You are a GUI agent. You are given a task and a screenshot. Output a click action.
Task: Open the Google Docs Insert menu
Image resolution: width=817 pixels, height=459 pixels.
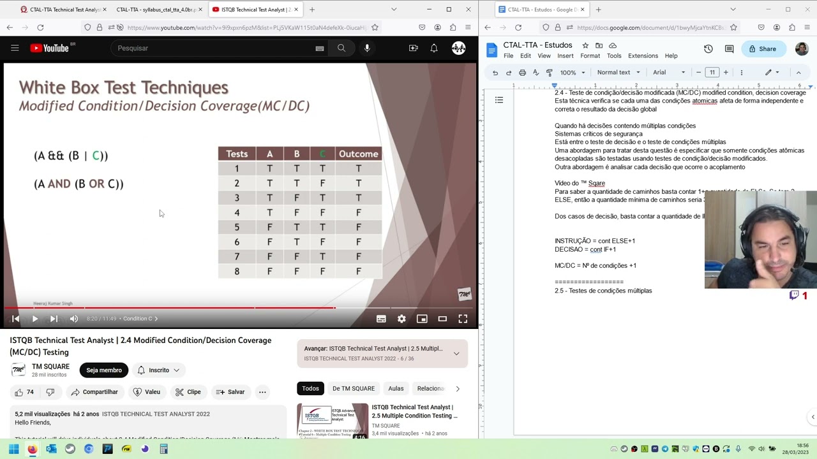click(566, 55)
